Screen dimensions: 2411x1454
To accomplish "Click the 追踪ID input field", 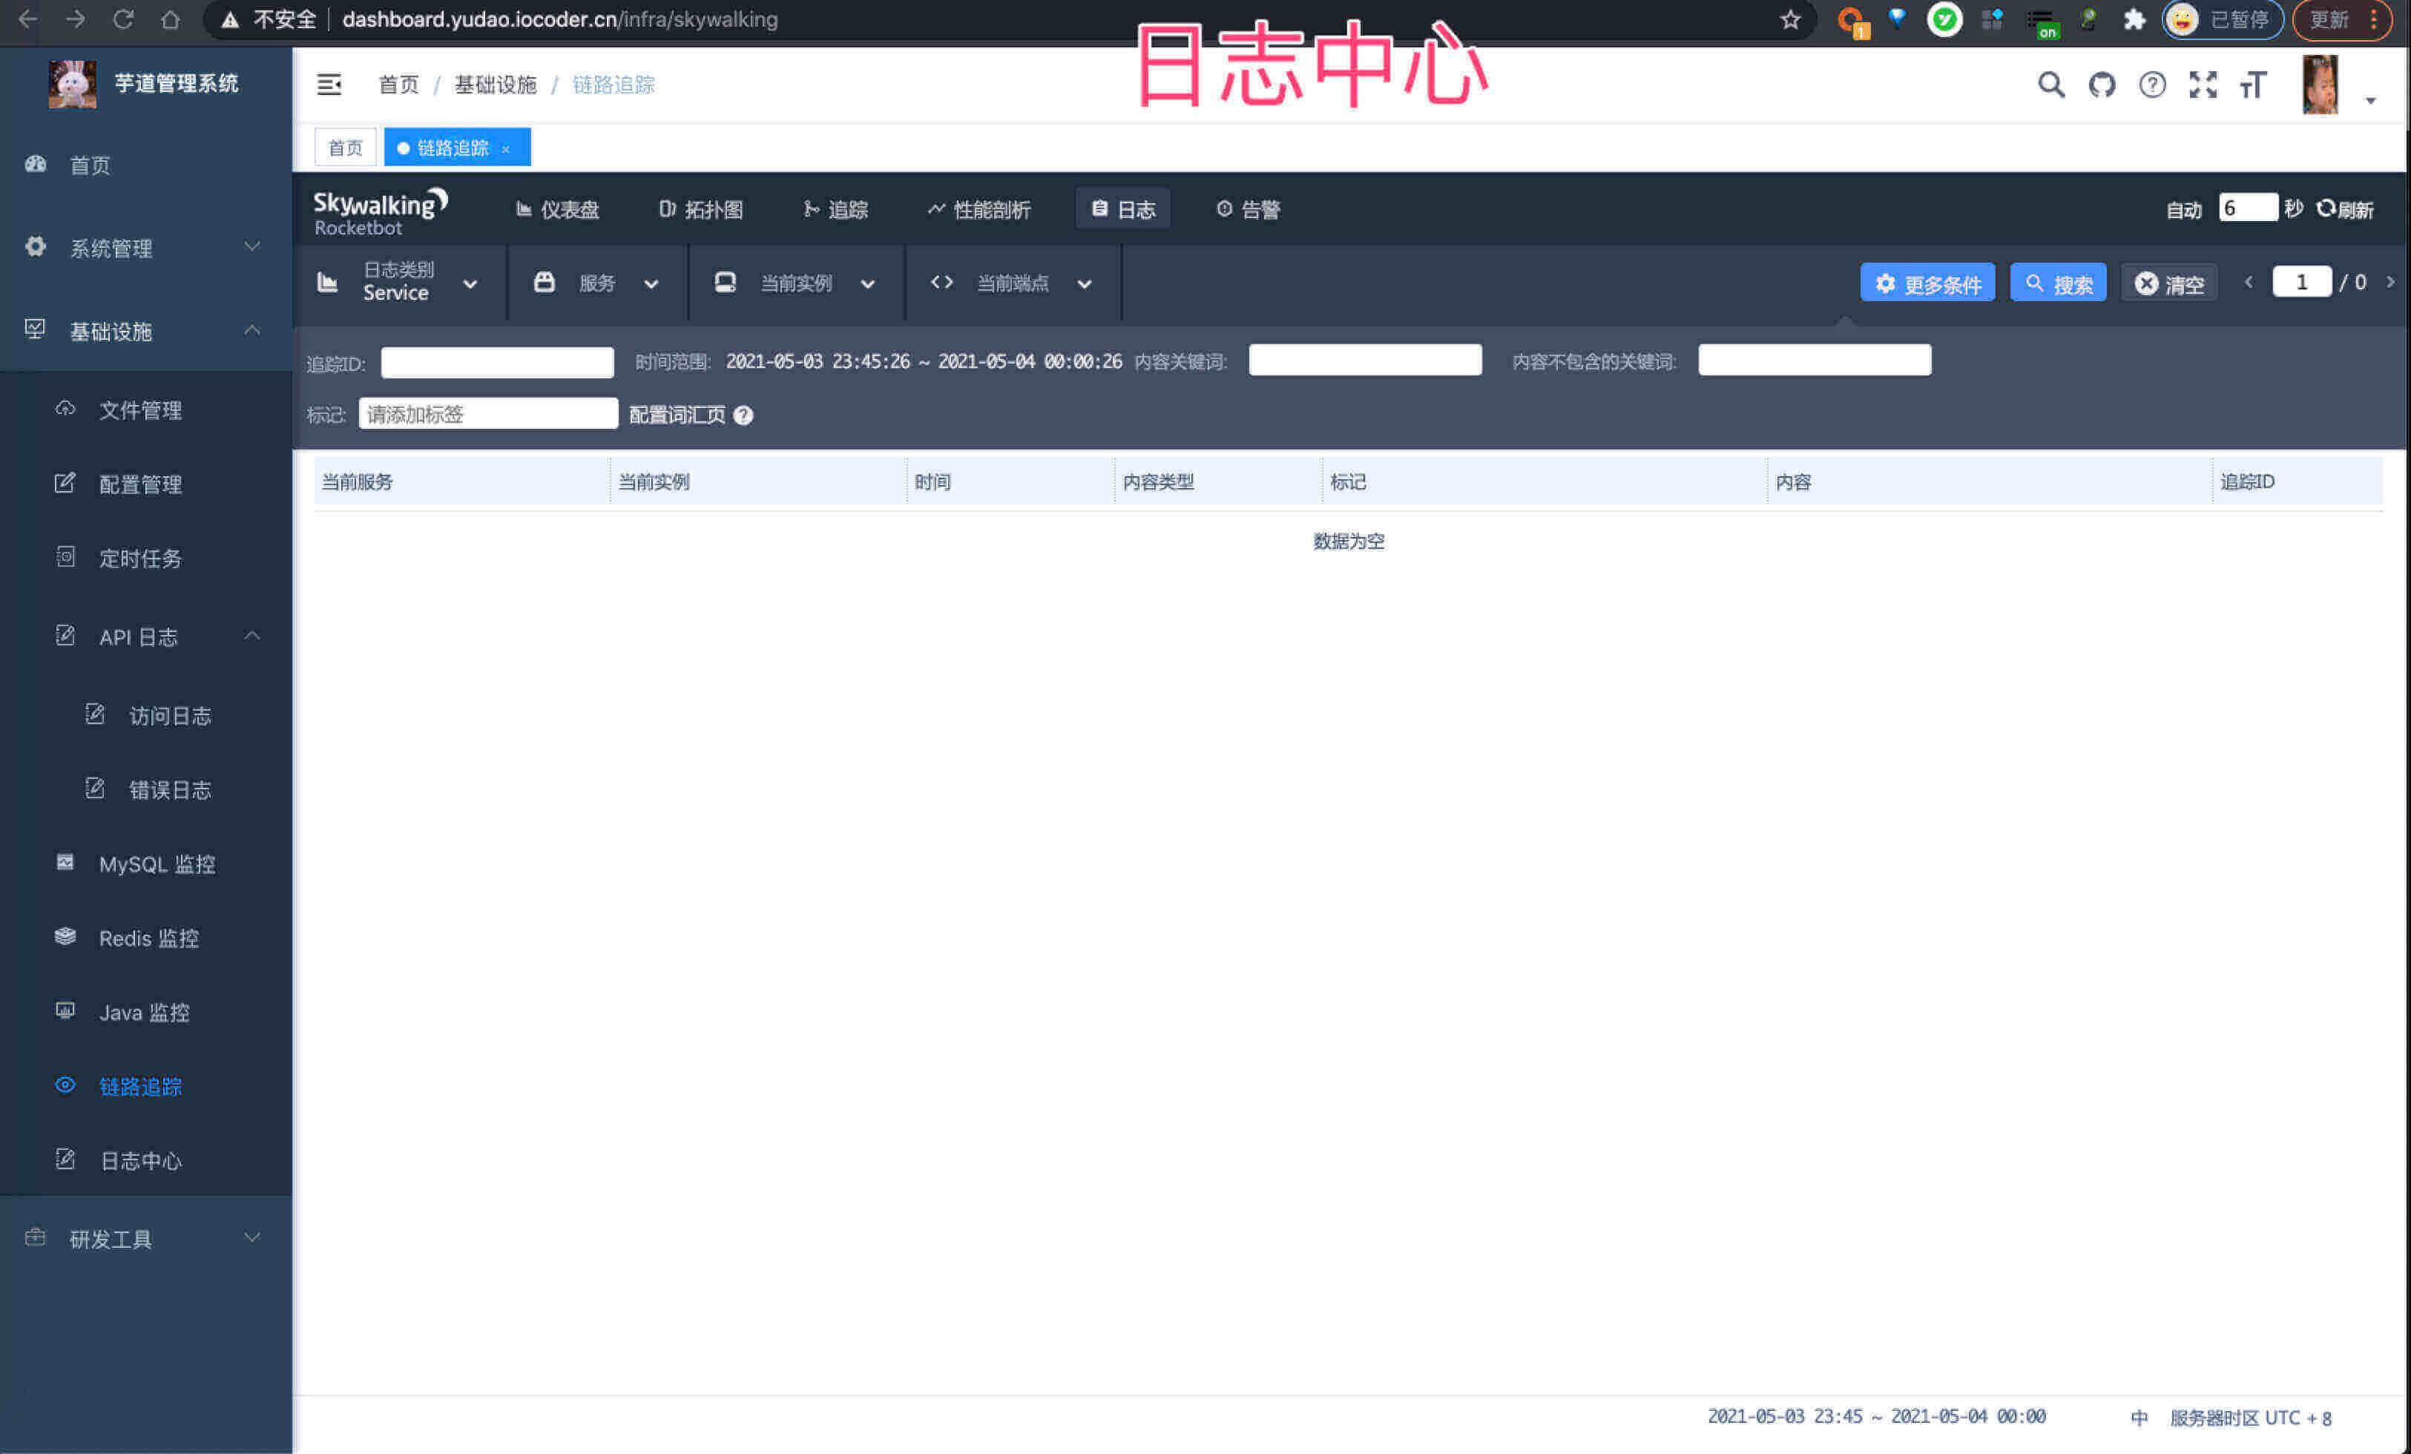I will point(496,361).
